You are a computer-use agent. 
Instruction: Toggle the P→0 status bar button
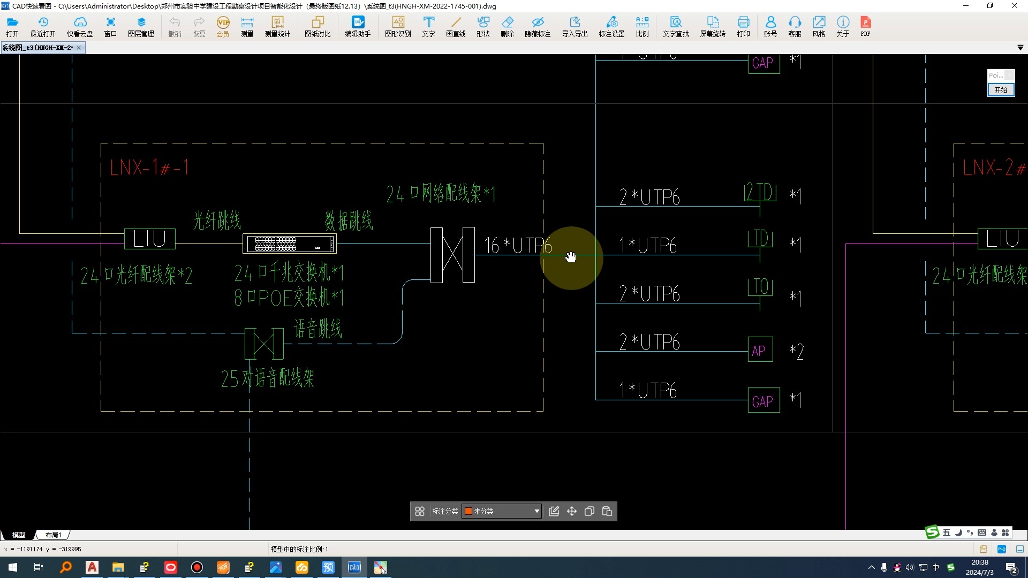[1002, 549]
